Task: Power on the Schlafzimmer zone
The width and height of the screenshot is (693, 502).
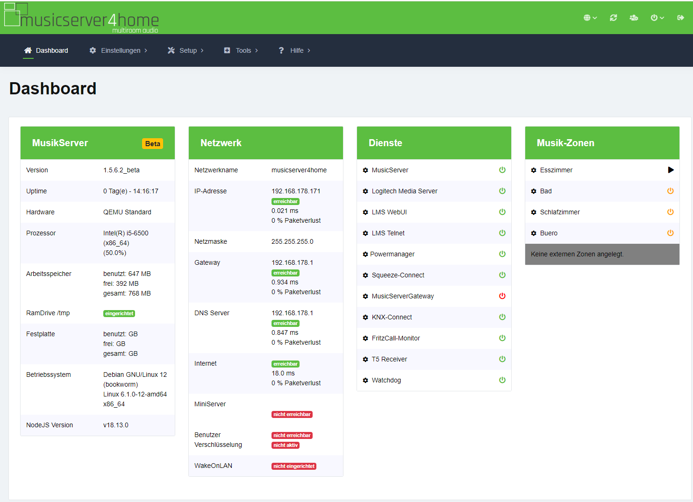Action: coord(671,212)
